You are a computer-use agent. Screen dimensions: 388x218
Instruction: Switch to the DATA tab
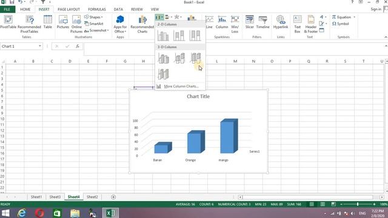click(x=118, y=10)
